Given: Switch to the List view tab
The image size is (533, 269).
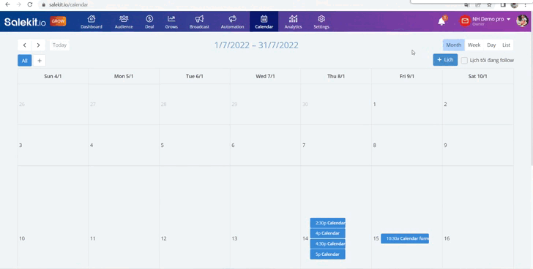Looking at the screenshot, I should point(506,45).
